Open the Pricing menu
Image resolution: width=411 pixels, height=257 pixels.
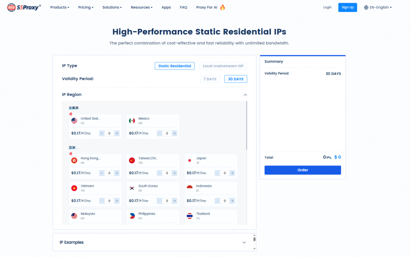85,7
